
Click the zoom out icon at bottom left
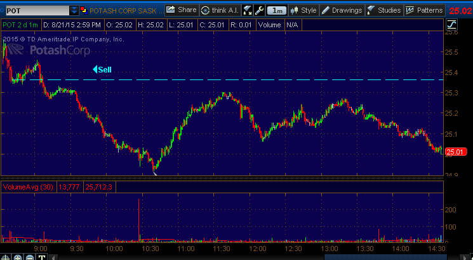click(x=29, y=257)
